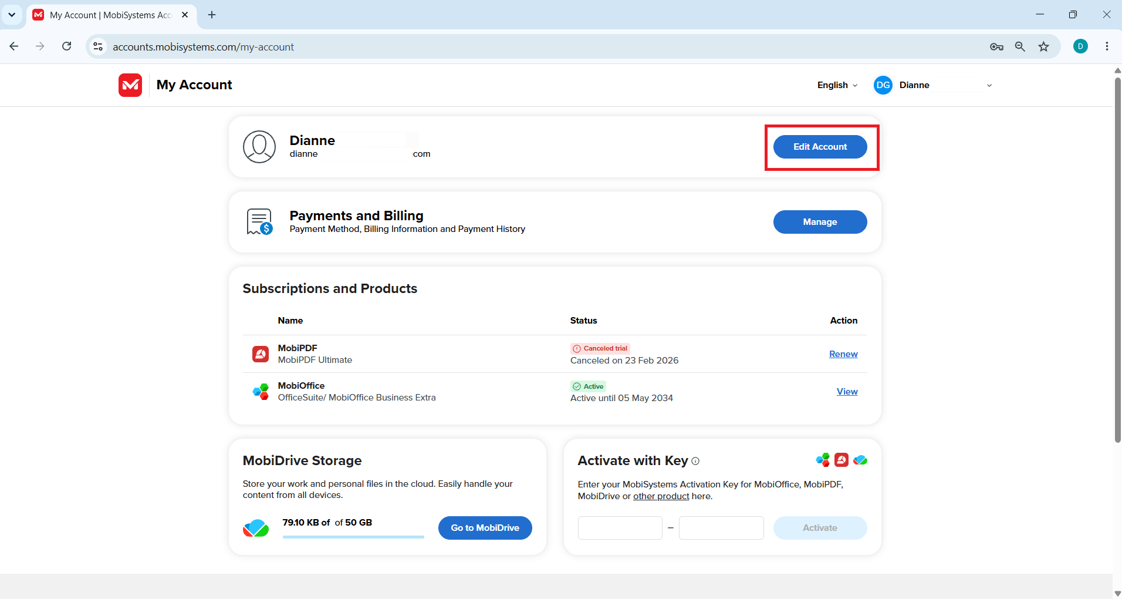
Task: Expand the Dianne account menu
Action: click(x=933, y=85)
